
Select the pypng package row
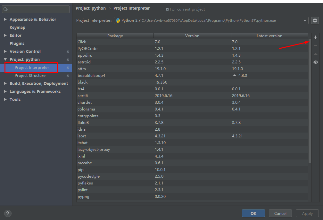192,196
